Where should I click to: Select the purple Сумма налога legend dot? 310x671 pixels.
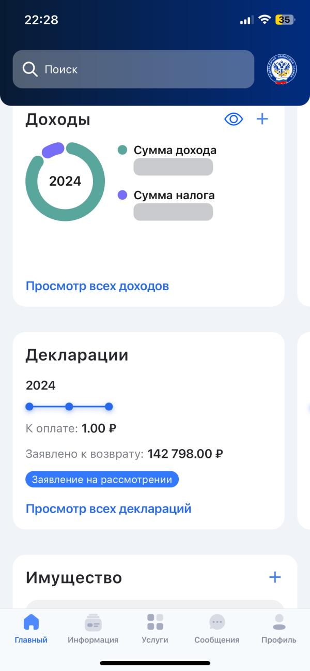[122, 195]
